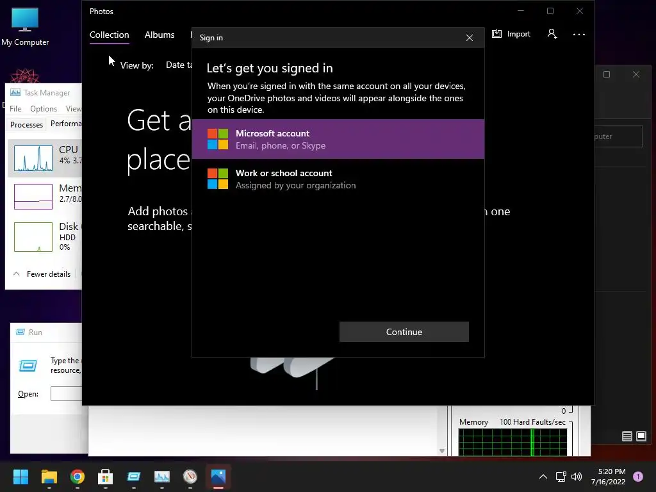Click the Import button in Photos

(511, 34)
